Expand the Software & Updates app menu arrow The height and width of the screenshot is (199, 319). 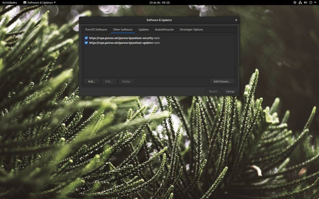55,2
